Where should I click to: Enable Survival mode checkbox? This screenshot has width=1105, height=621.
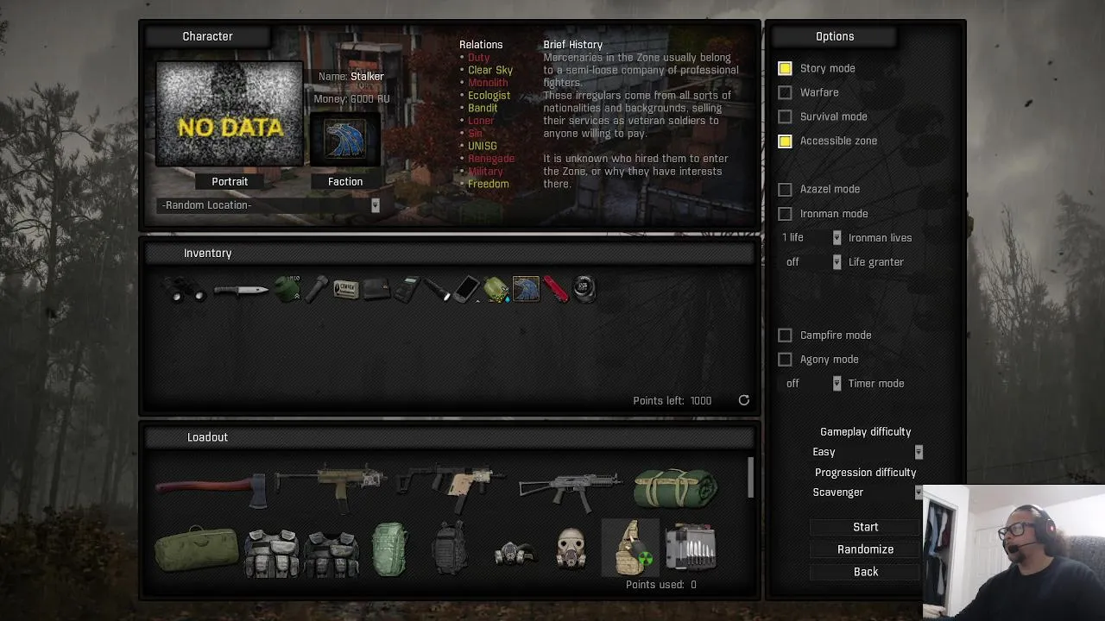[785, 116]
